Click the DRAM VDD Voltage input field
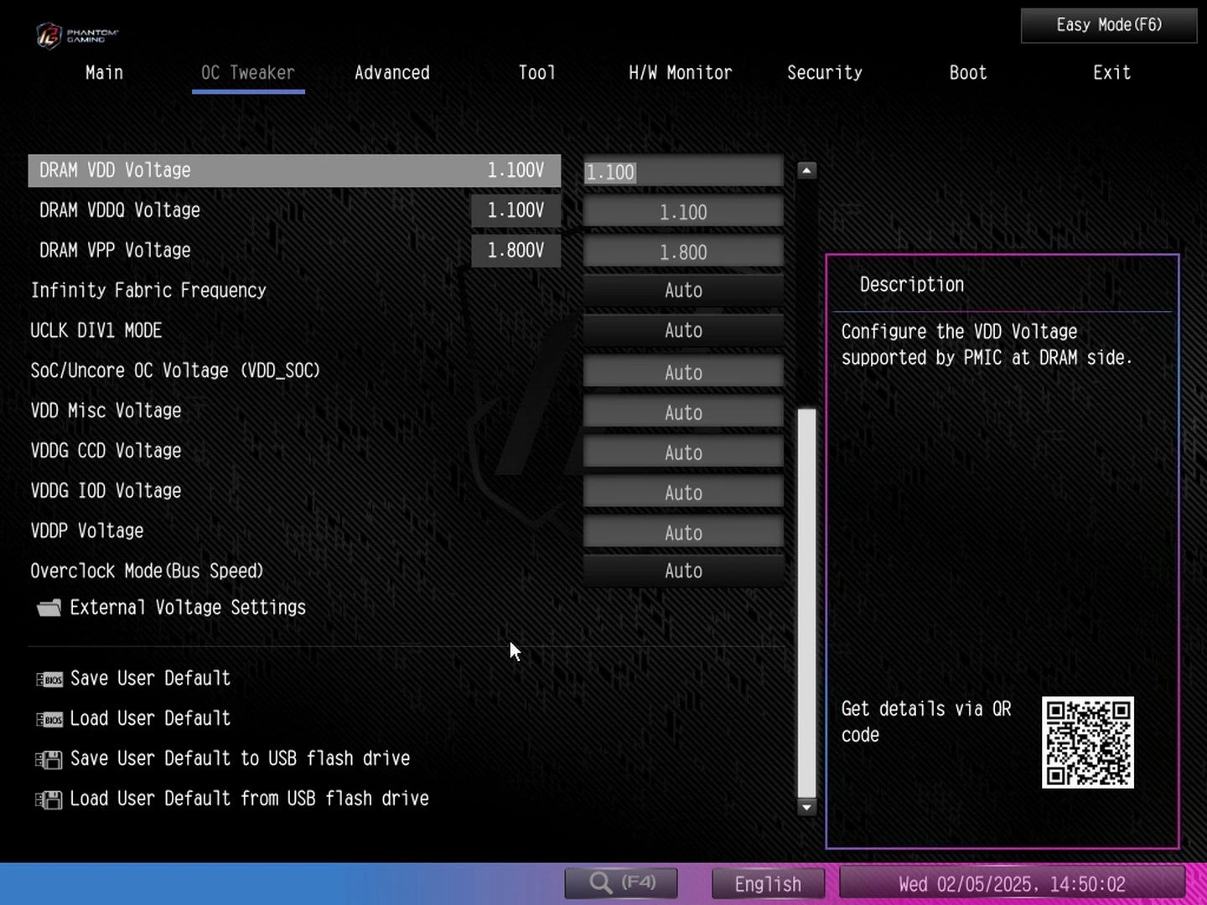1207x905 pixels. click(683, 172)
